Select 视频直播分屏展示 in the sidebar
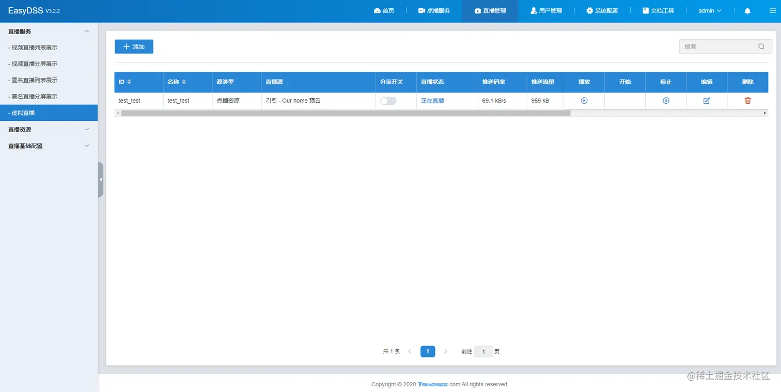Image resolution: width=781 pixels, height=392 pixels. coord(49,64)
